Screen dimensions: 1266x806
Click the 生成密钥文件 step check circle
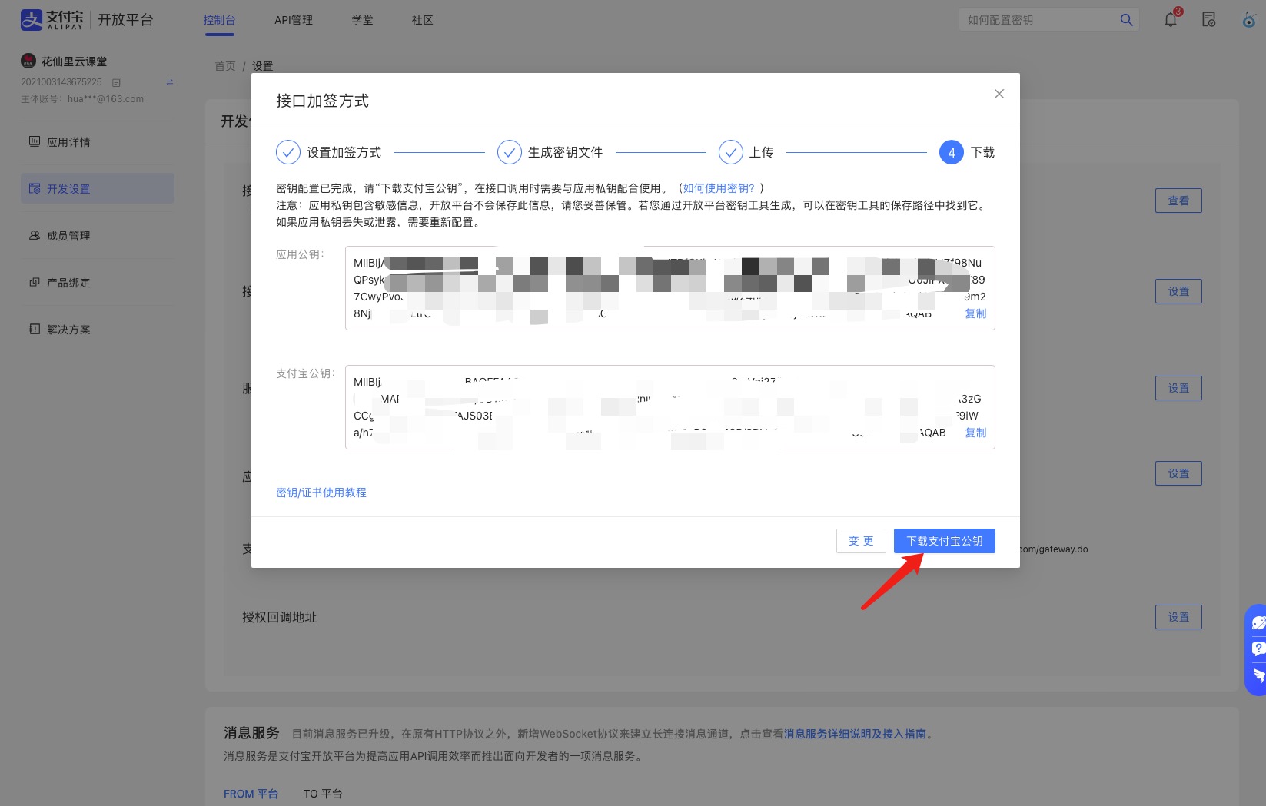(510, 152)
